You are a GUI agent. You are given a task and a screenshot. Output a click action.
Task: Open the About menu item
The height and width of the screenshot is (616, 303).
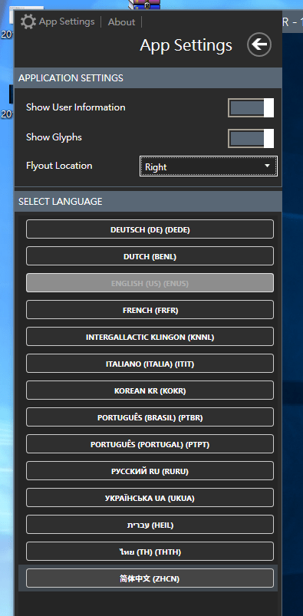pos(121,22)
